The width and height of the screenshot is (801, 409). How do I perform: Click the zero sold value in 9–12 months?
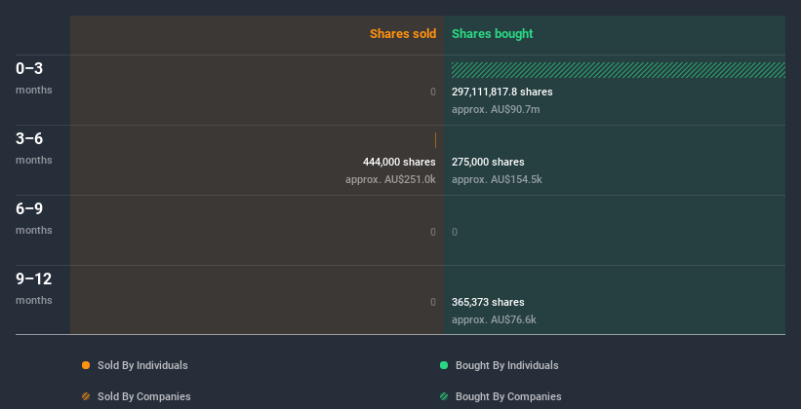pos(432,302)
